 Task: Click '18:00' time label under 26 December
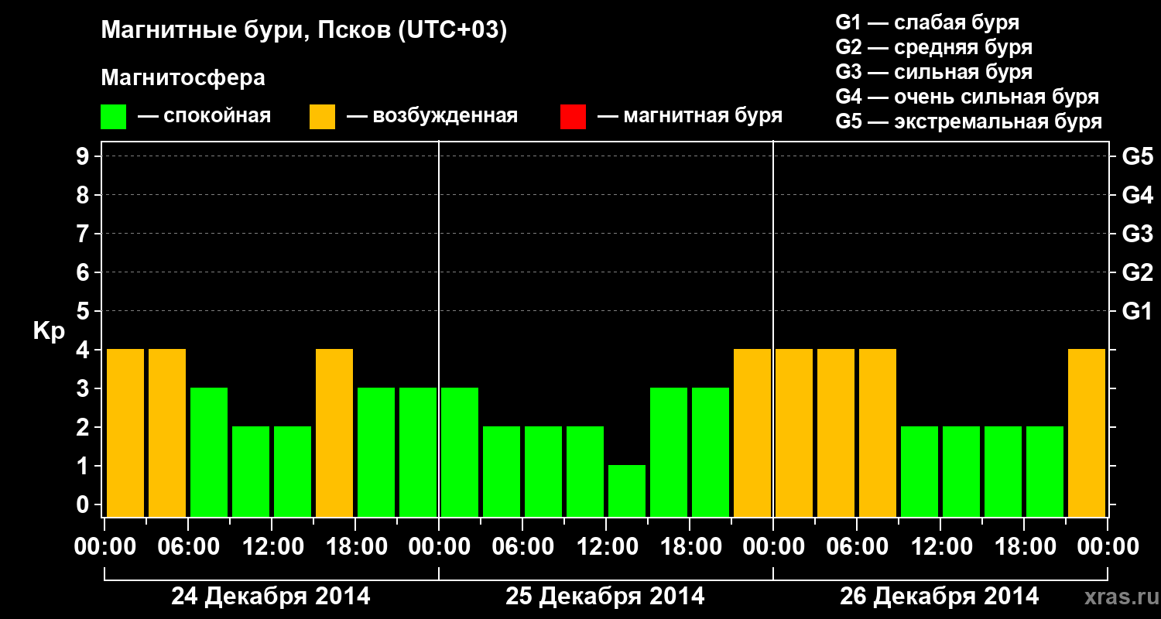point(1024,547)
